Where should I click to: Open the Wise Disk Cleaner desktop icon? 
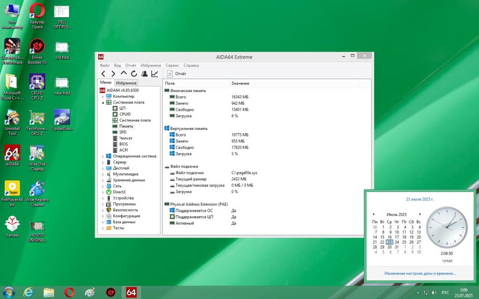(37, 158)
